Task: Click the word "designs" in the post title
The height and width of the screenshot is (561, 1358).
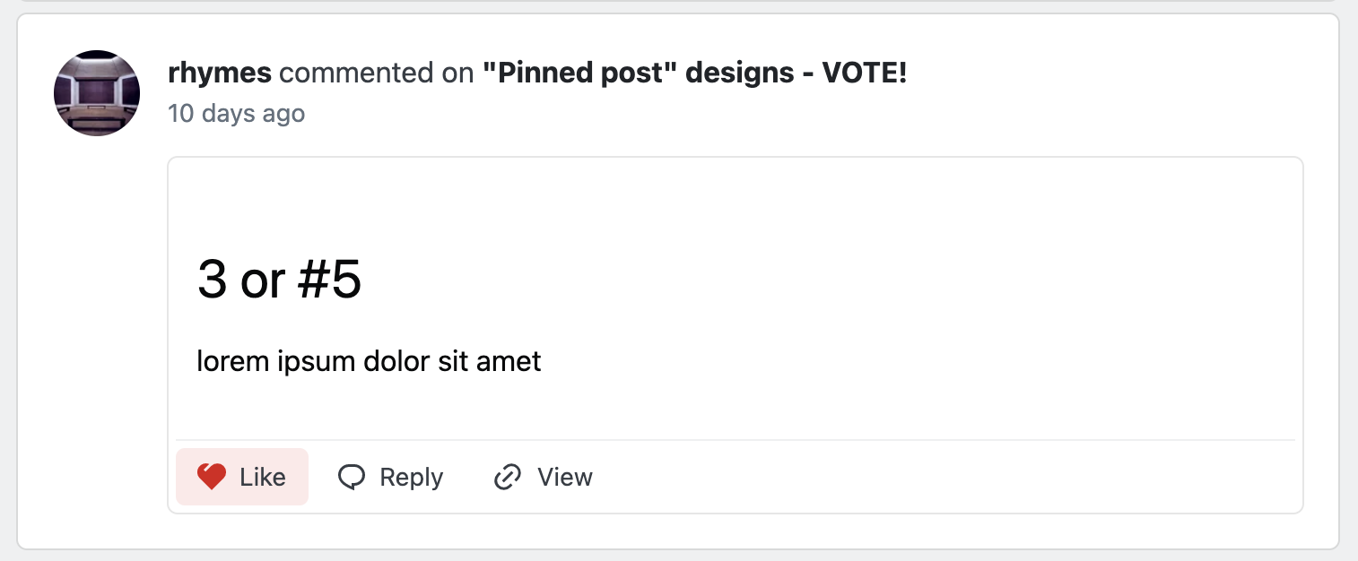Action: pyautogui.click(x=740, y=73)
